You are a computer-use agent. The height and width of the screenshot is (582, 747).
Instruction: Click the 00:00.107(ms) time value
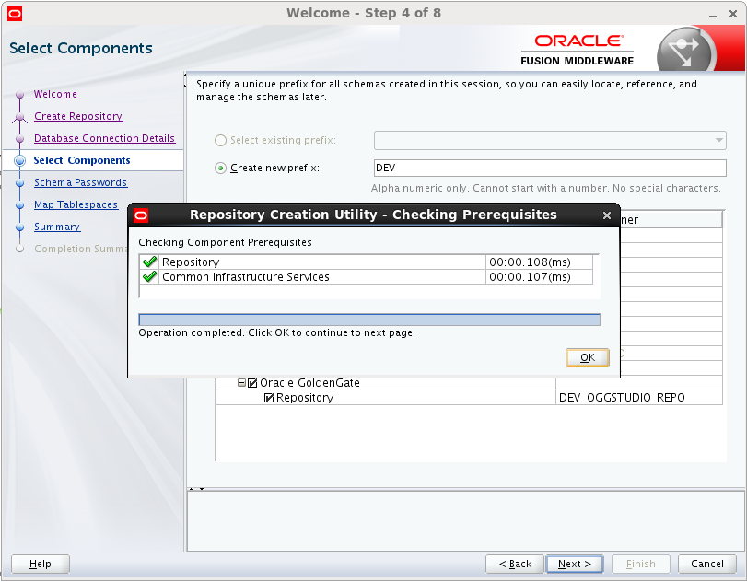coord(530,277)
